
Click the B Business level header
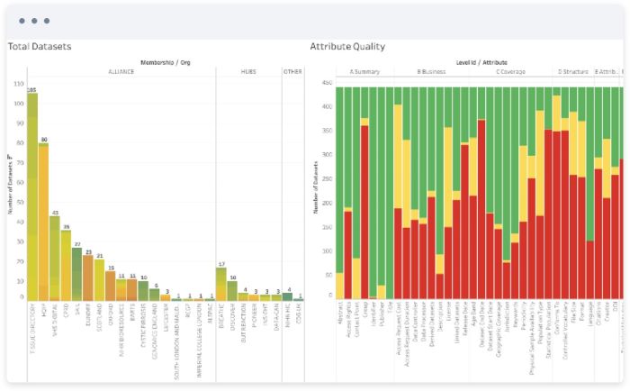pyautogui.click(x=431, y=71)
